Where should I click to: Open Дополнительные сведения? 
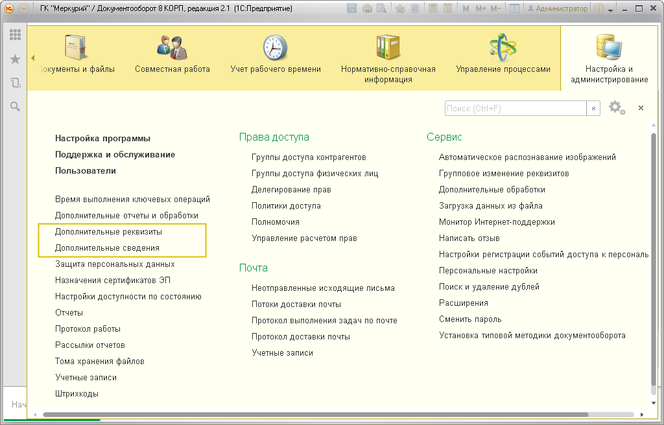coord(107,247)
